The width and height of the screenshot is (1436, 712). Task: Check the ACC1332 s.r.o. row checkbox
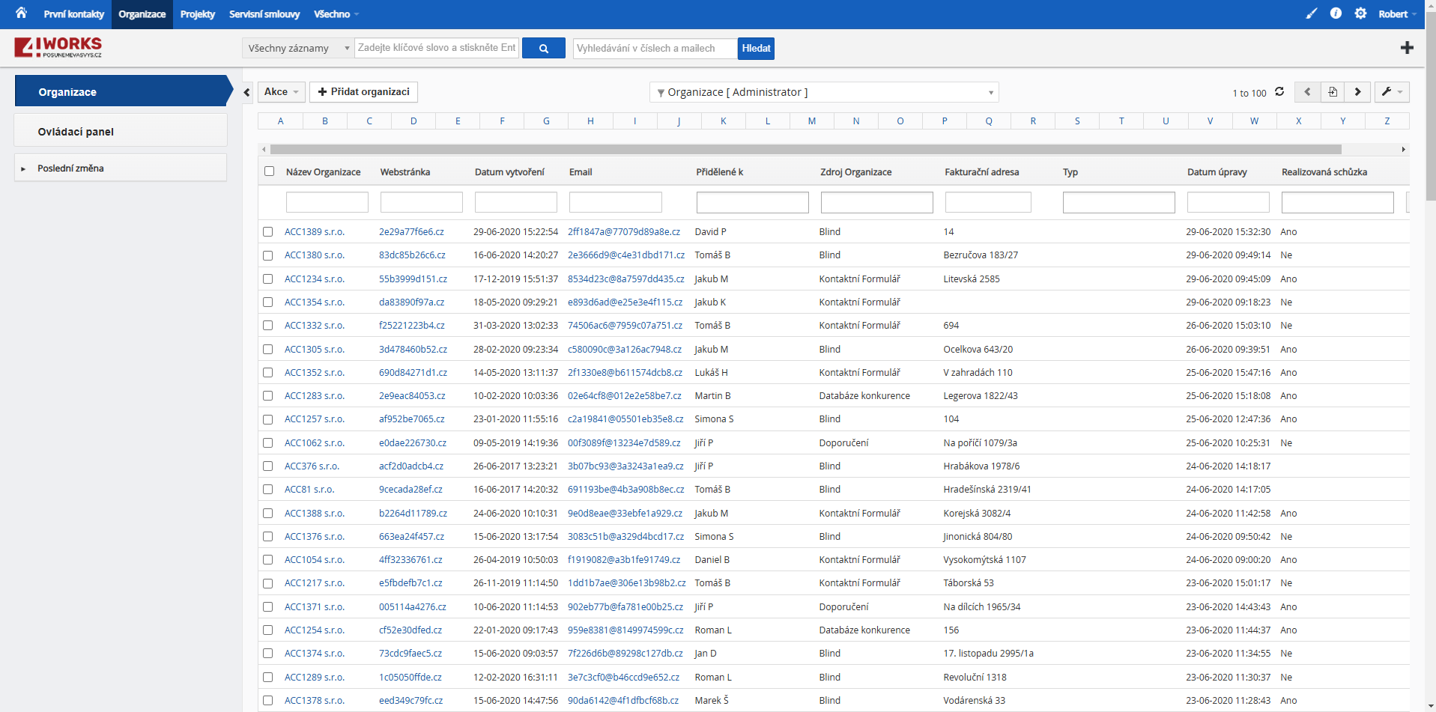coord(267,326)
